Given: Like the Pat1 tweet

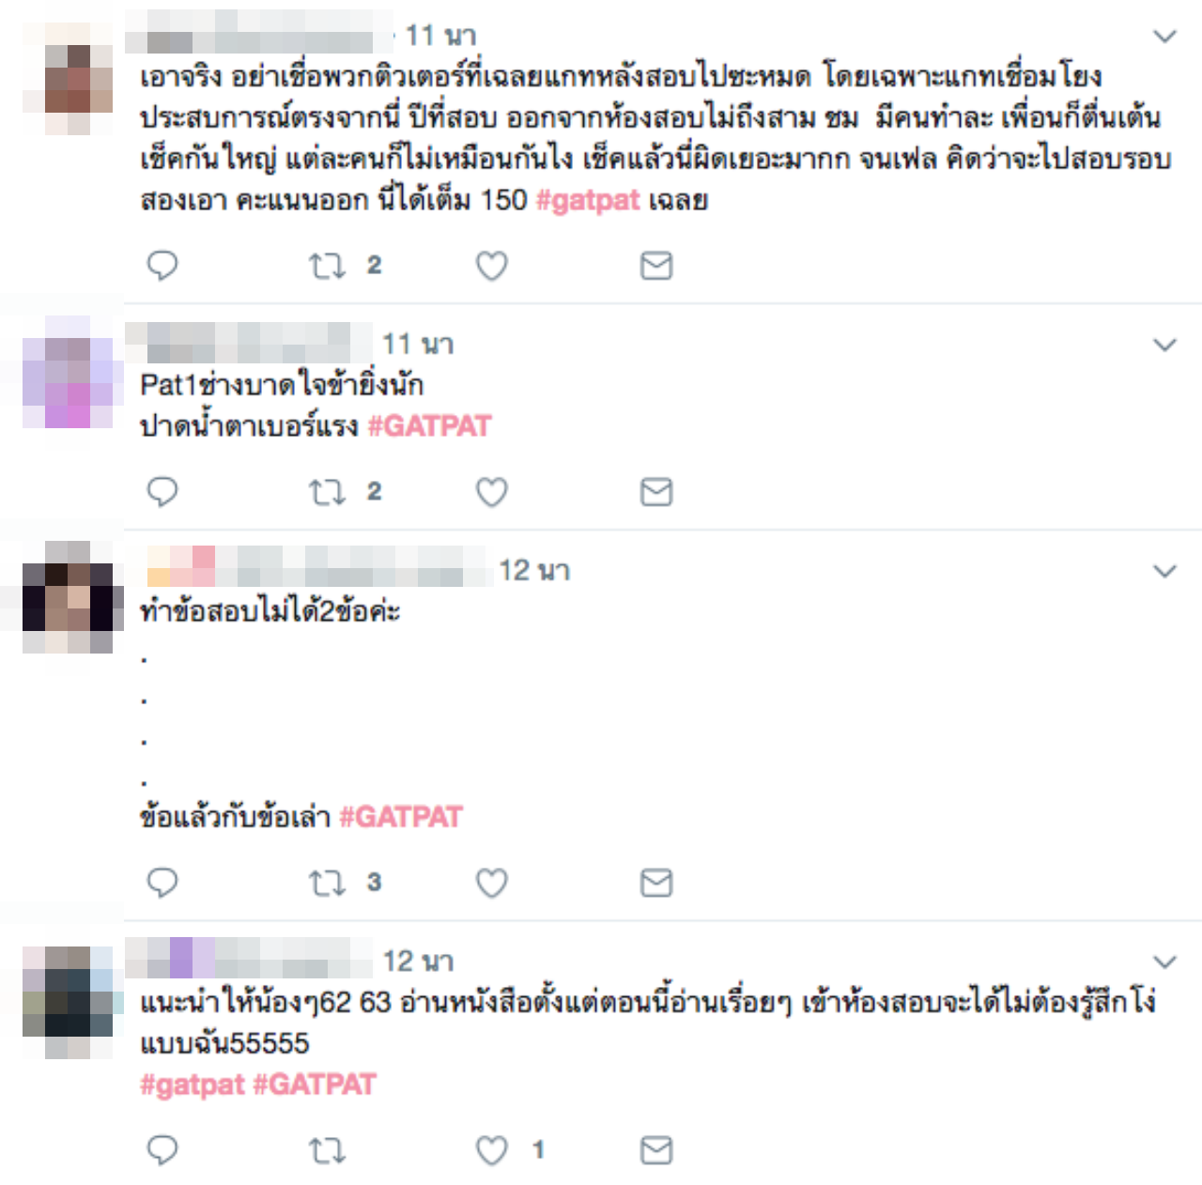Looking at the screenshot, I should click(492, 492).
